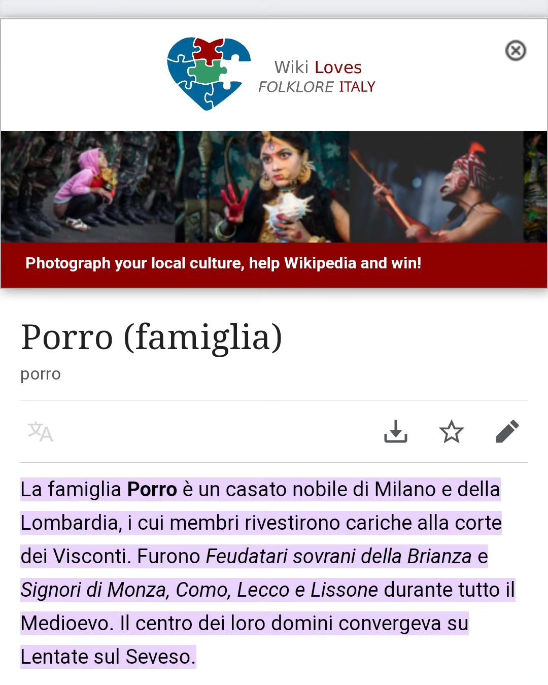Image resolution: width=548 pixels, height=685 pixels.
Task: Tap the Wiki Loves Folklore heart logo
Action: pyautogui.click(x=209, y=74)
